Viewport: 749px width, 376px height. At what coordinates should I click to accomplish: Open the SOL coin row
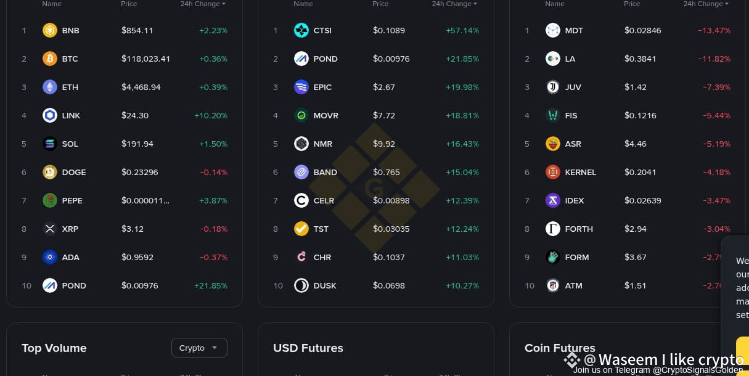click(x=125, y=144)
